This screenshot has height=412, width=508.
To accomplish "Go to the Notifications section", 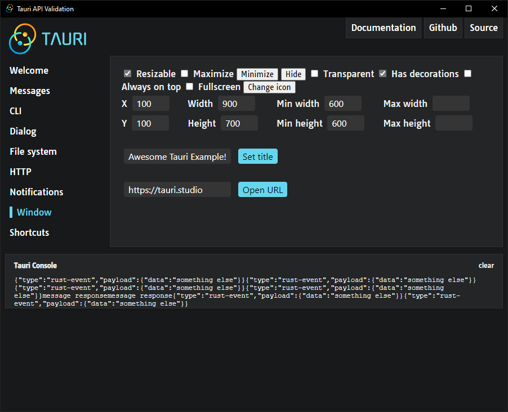I will coord(36,192).
